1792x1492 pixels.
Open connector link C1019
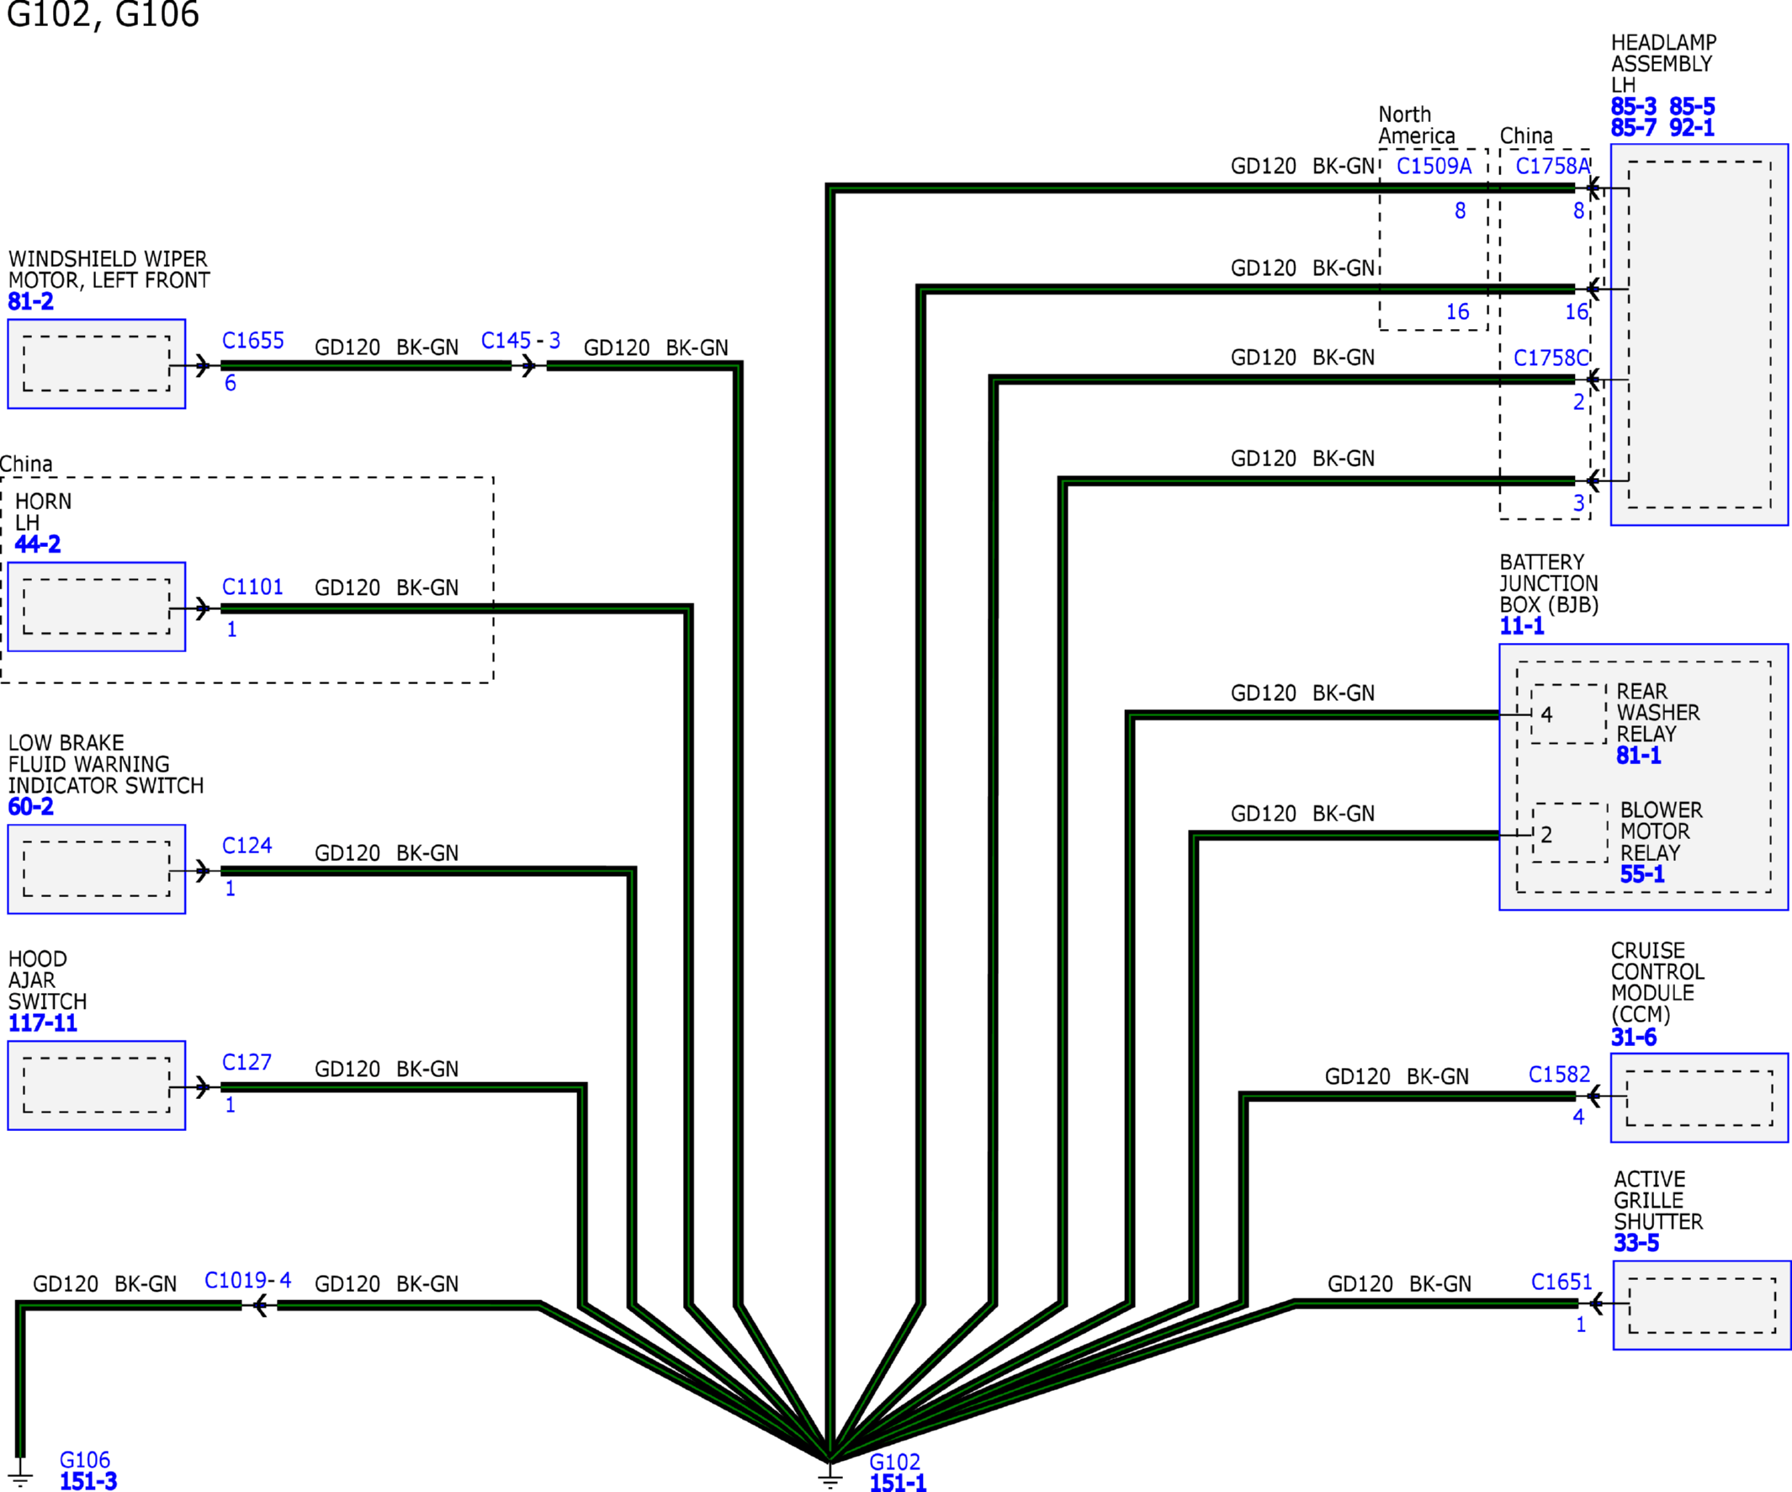(236, 1280)
